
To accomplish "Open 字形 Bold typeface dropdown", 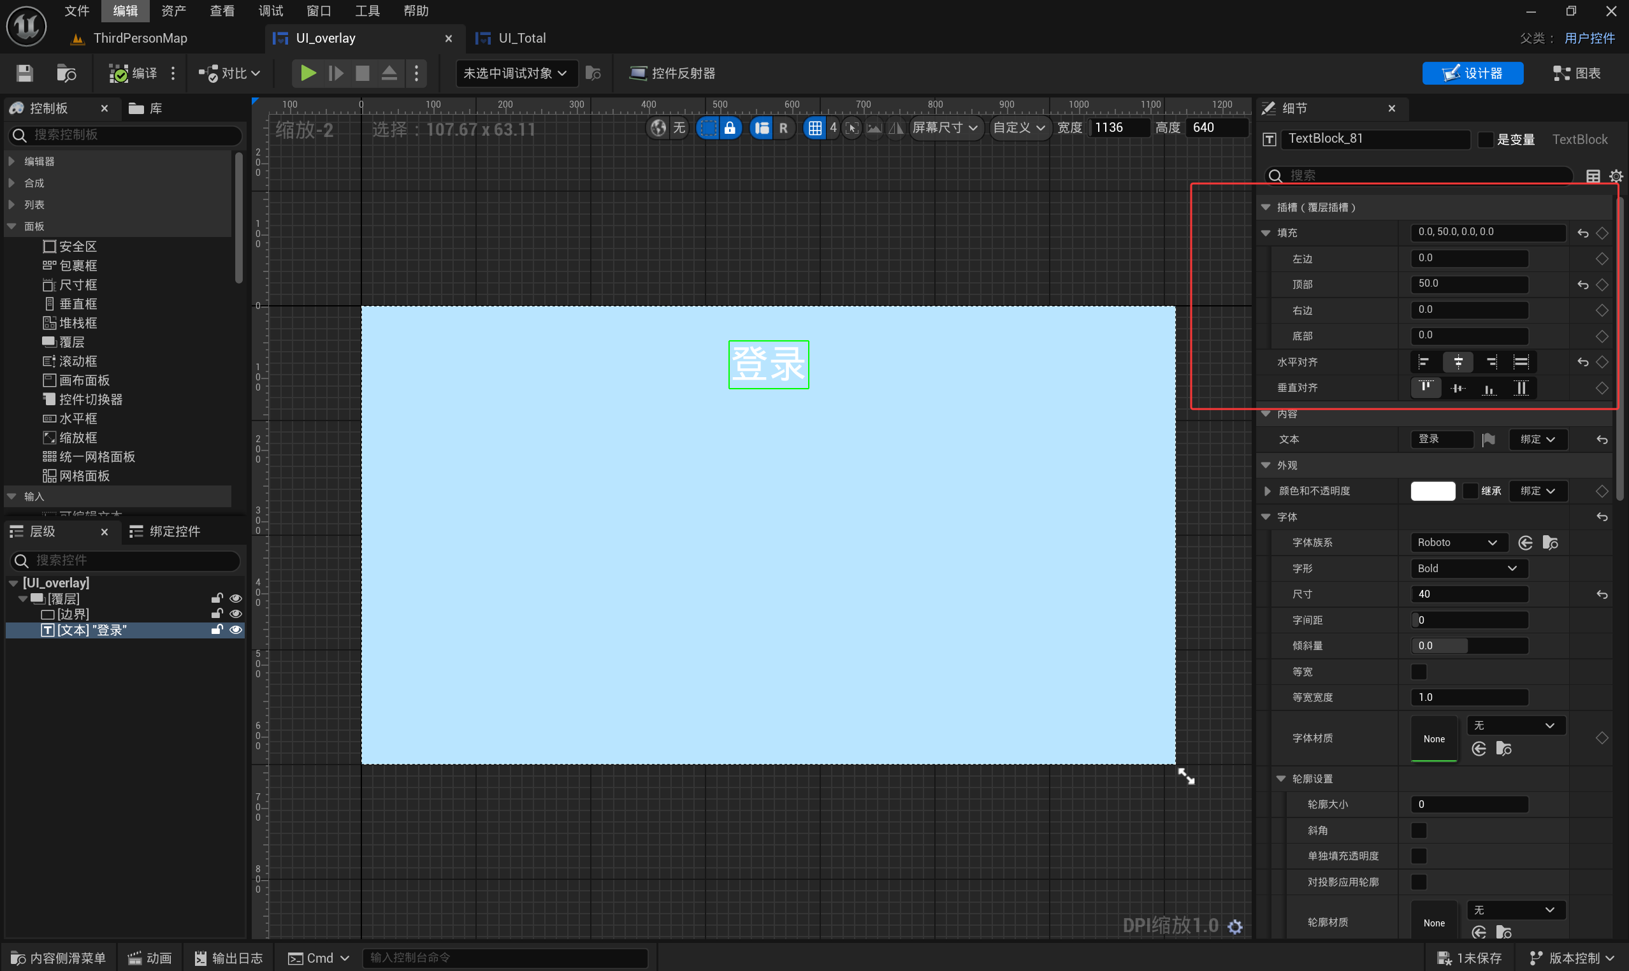I will tap(1469, 568).
